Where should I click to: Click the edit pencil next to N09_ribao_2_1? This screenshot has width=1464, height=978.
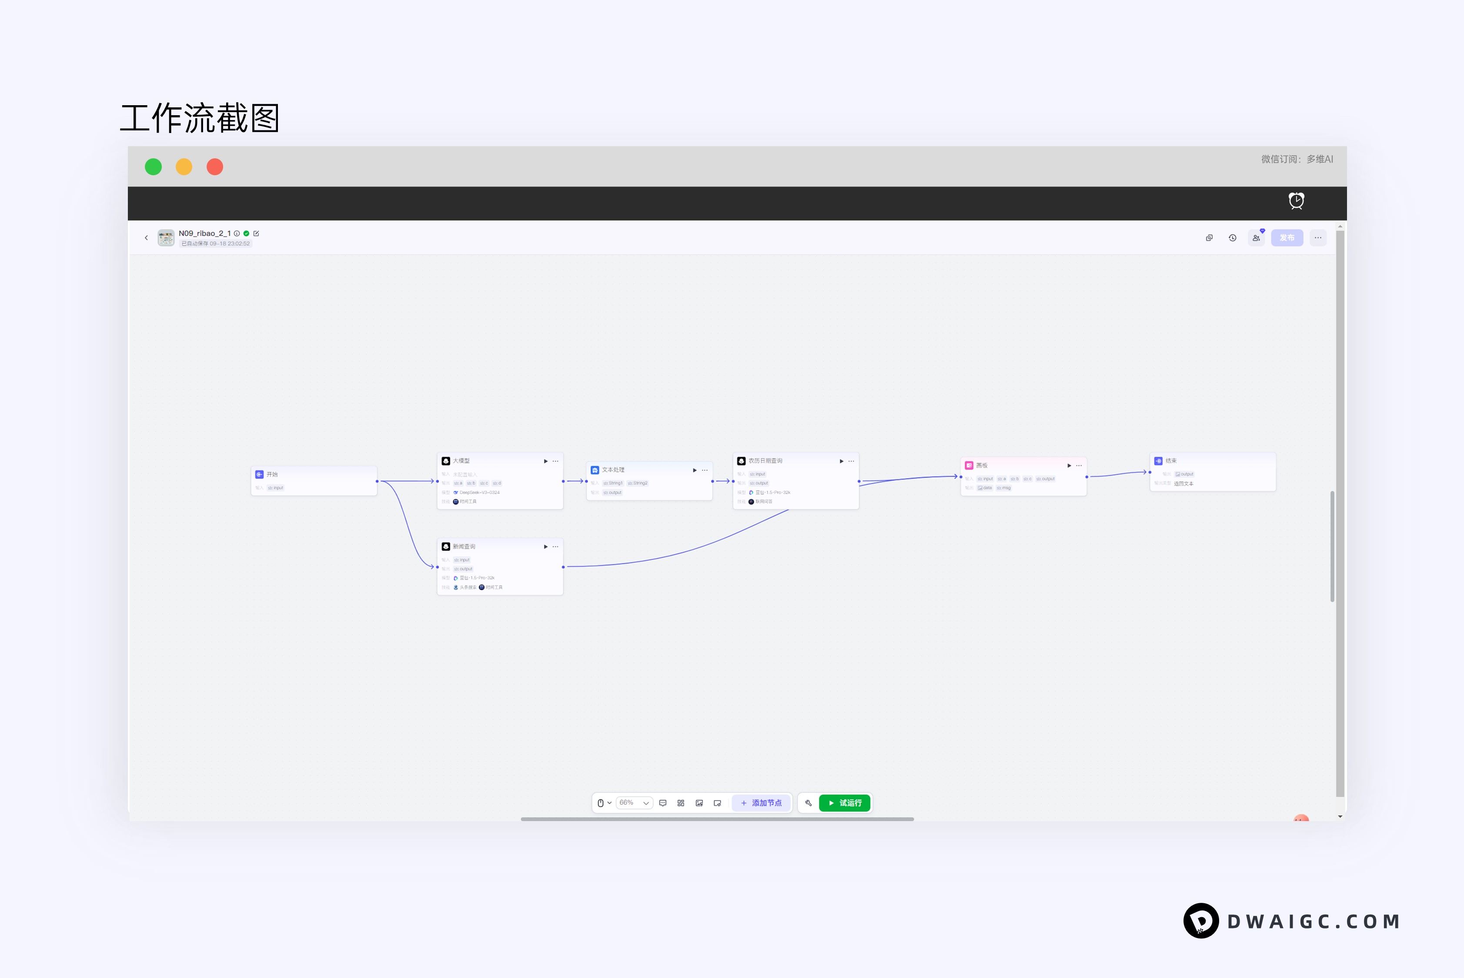click(x=256, y=233)
